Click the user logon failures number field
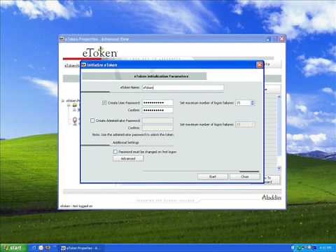The height and width of the screenshot is (252, 336). pyautogui.click(x=243, y=103)
